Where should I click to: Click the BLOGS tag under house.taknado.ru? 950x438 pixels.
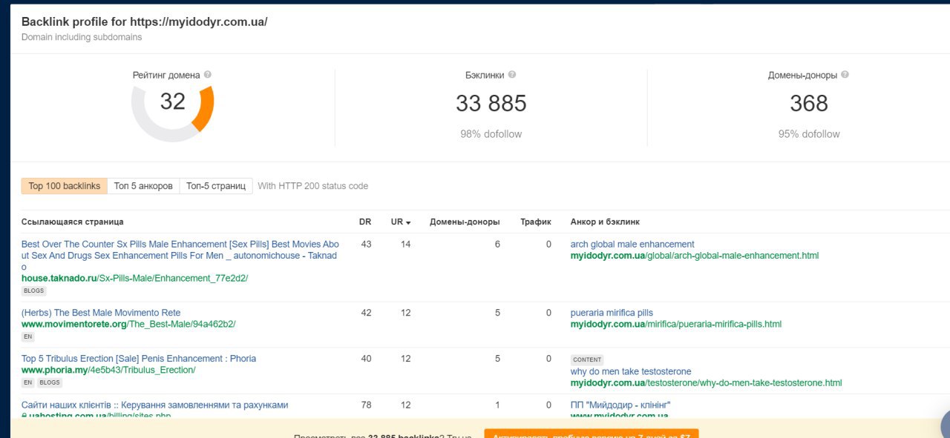(33, 291)
